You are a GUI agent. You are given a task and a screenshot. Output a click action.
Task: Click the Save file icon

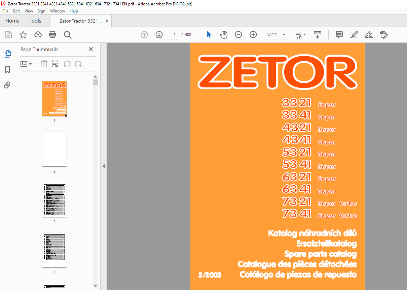coord(8,35)
